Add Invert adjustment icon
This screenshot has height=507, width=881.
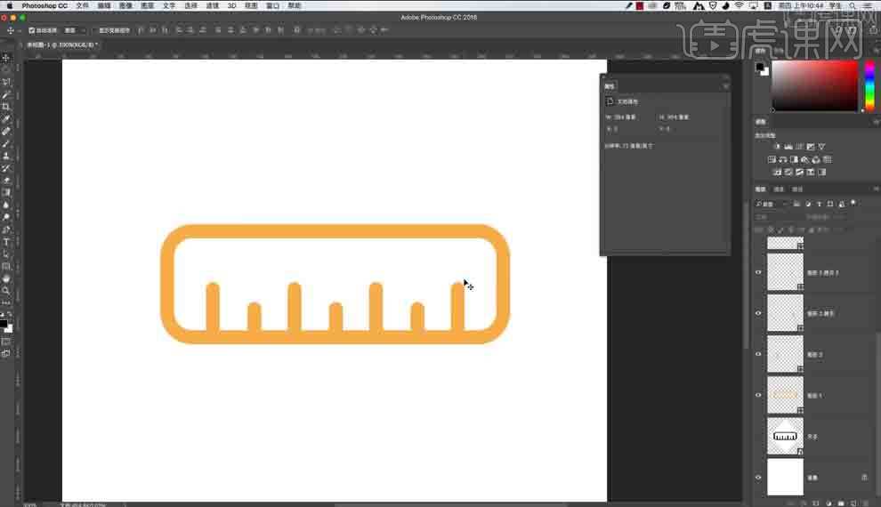tap(778, 173)
